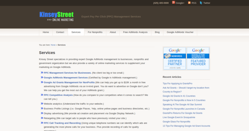249x131 pixels.
Task: Open the Google AdWords Certified Partner badge
Action: (175, 58)
